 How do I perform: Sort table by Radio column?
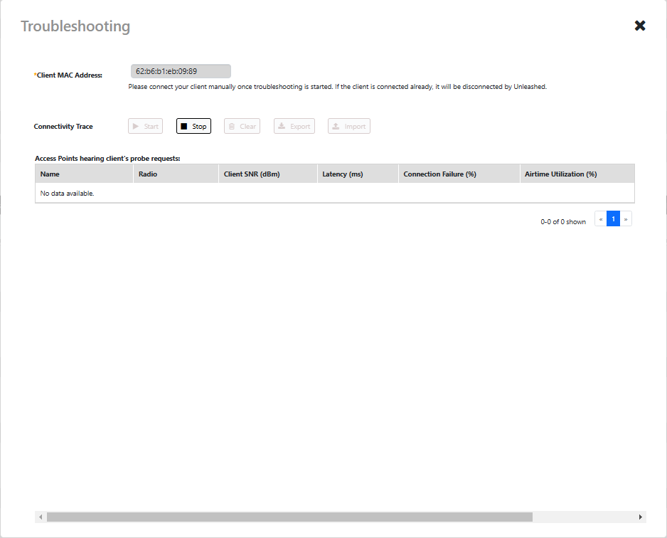(x=148, y=174)
